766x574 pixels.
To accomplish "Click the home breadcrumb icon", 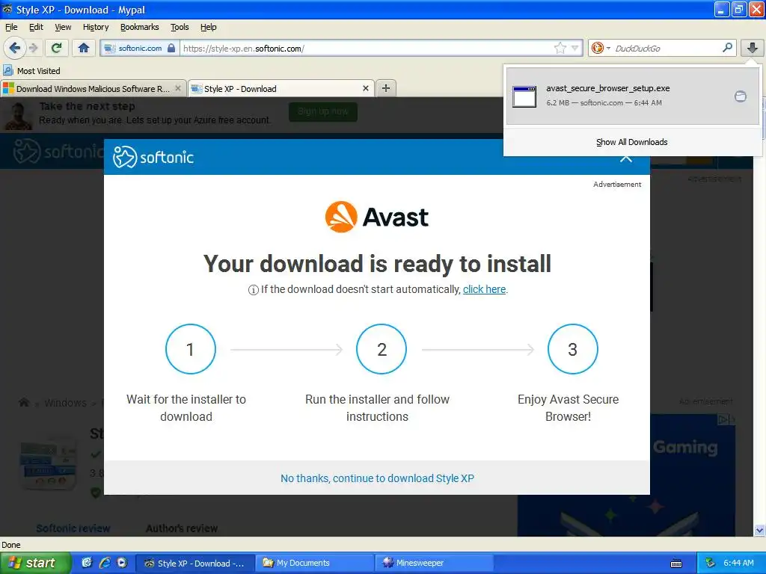I will 23,403.
